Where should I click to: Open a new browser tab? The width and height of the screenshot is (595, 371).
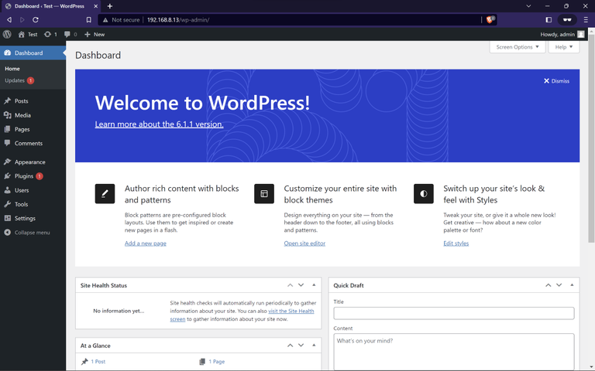tap(110, 6)
